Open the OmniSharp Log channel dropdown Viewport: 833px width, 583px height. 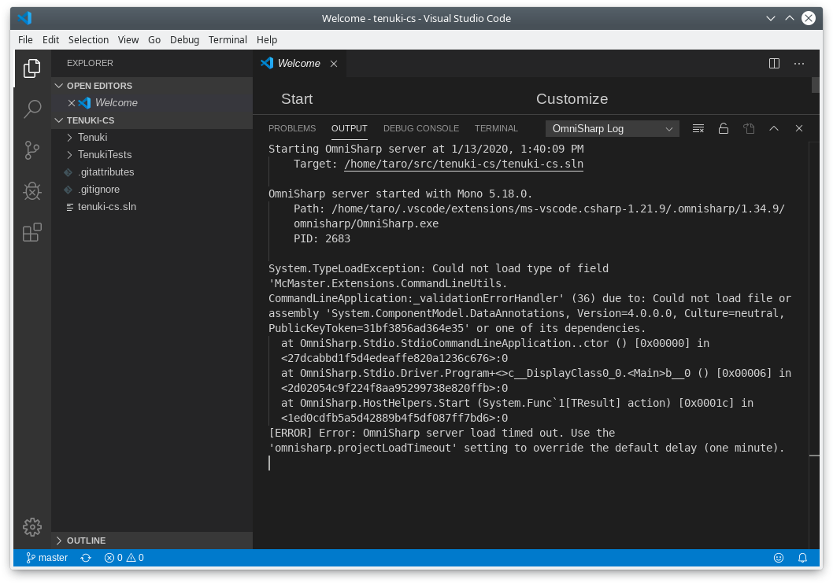coord(612,128)
